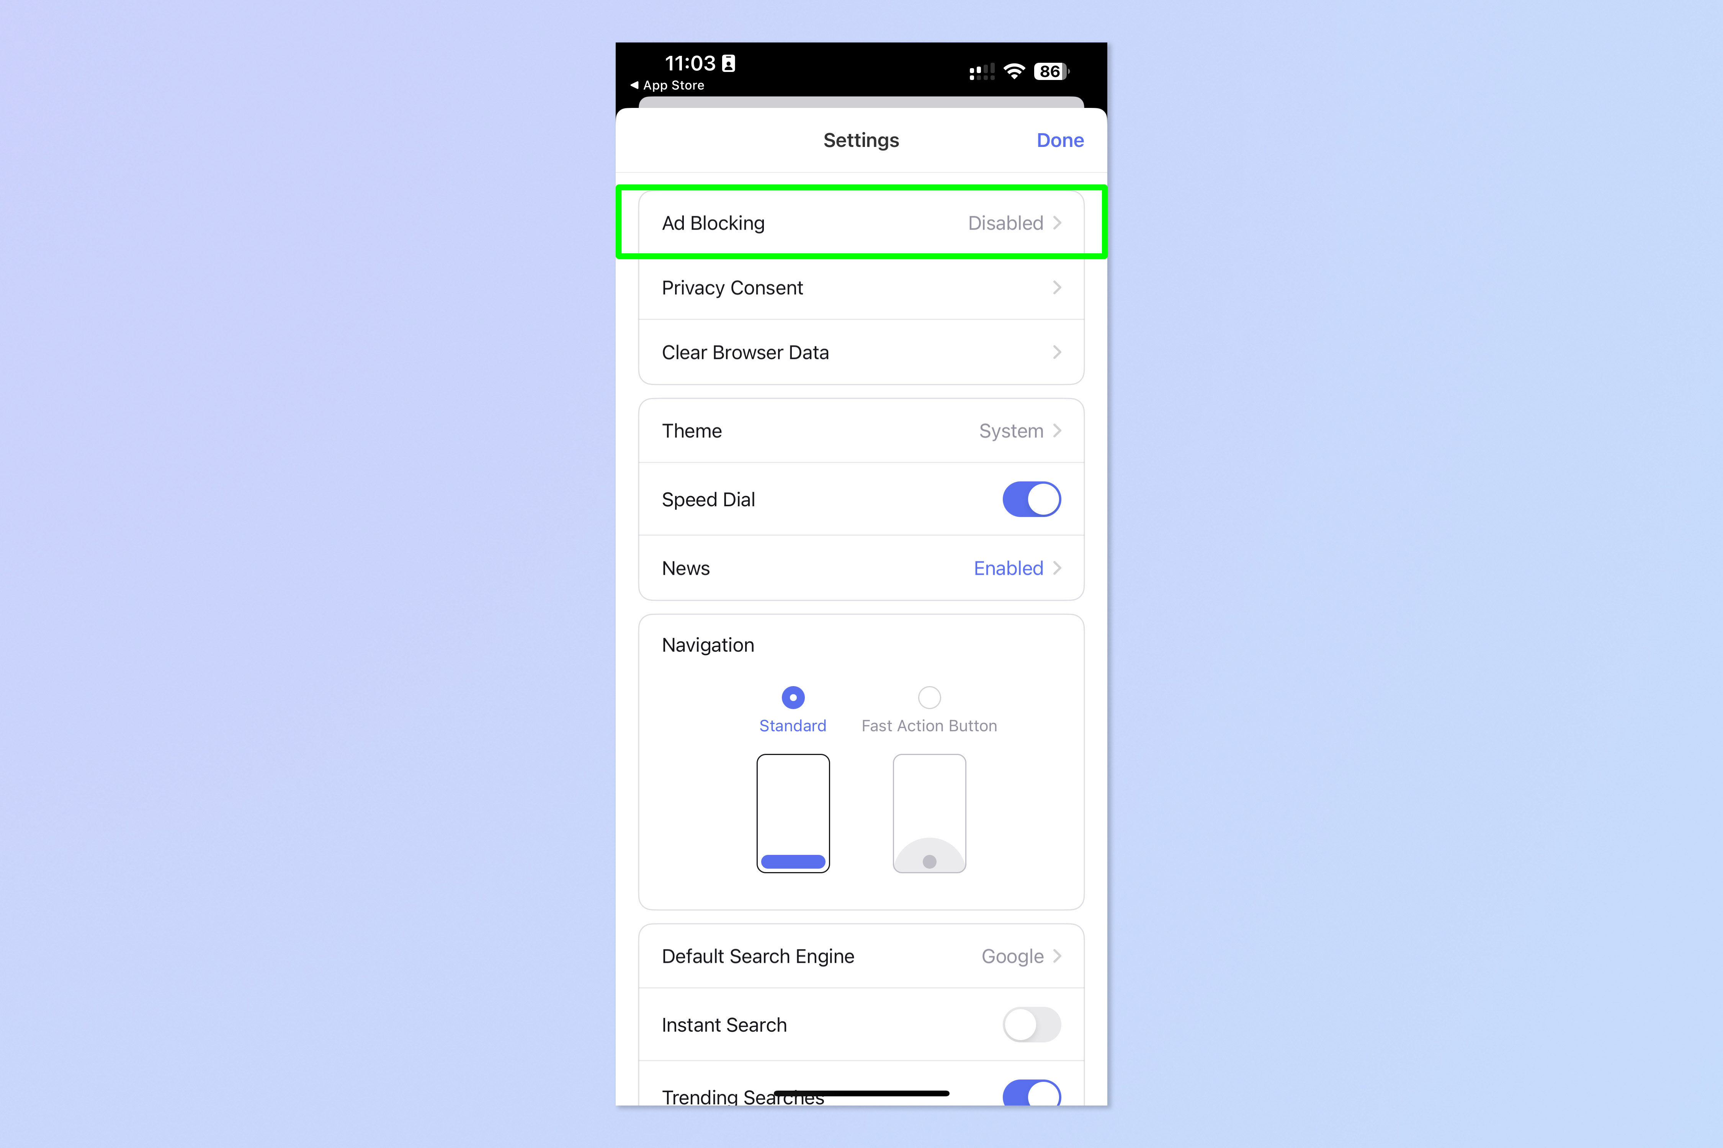
Task: Expand Ad Blocking options
Action: (x=861, y=223)
